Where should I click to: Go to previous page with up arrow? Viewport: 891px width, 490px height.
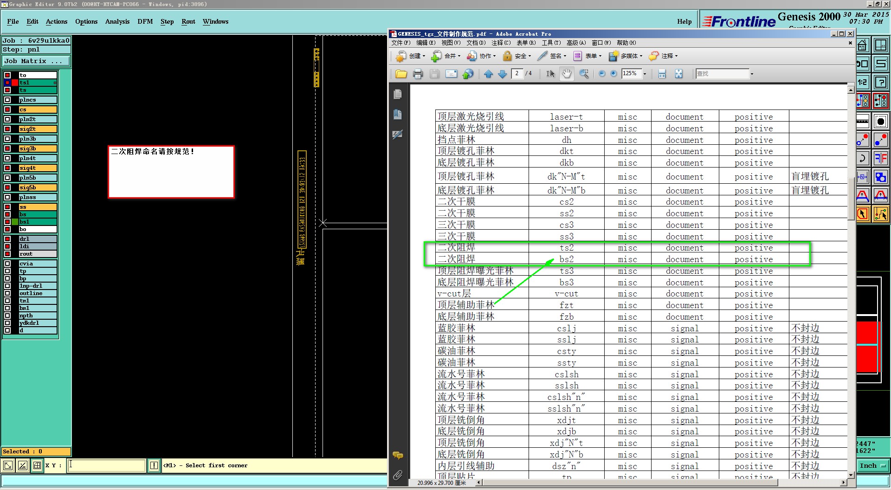point(488,74)
